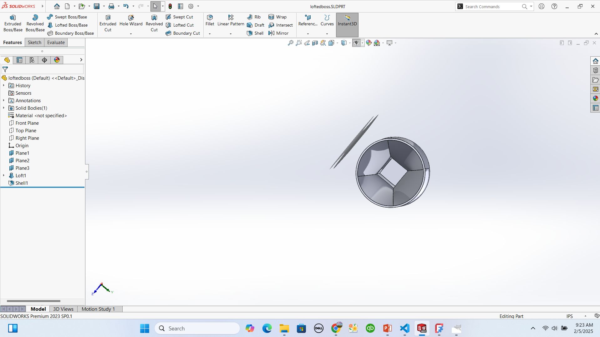Click Lofted Cut
The image size is (600, 337).
pyautogui.click(x=180, y=25)
